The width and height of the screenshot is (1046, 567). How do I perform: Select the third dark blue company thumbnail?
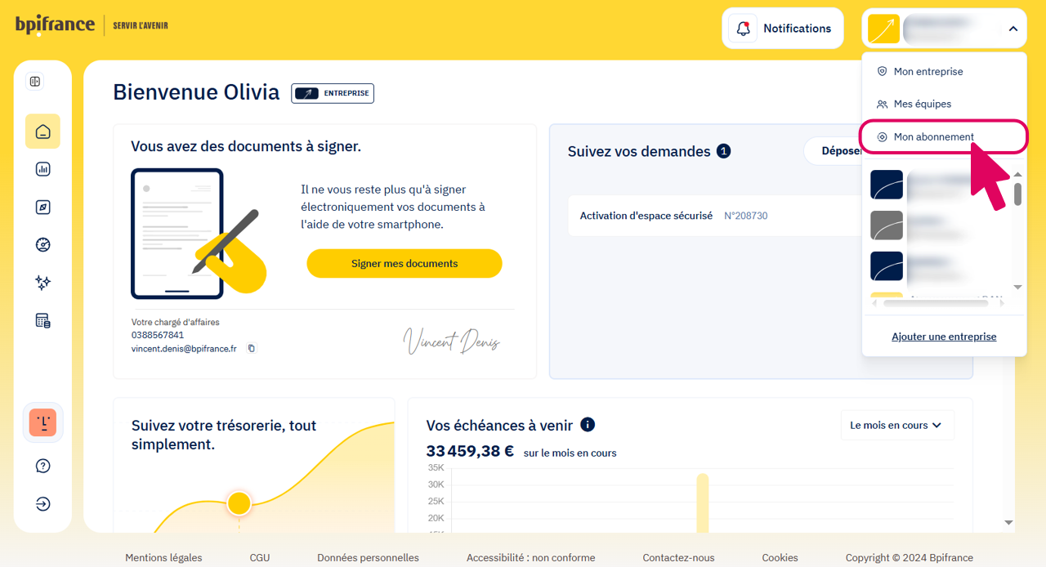coord(887,266)
